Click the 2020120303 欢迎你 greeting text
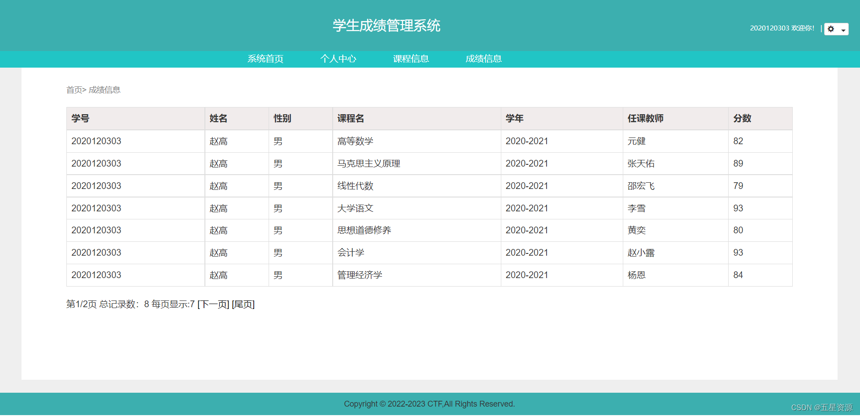Viewport: 860px width, 416px height. coord(782,28)
